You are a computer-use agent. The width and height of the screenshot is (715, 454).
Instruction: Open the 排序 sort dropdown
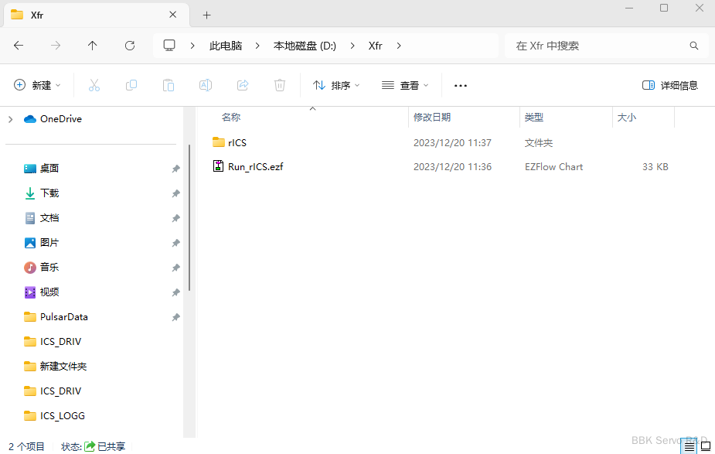pos(336,85)
